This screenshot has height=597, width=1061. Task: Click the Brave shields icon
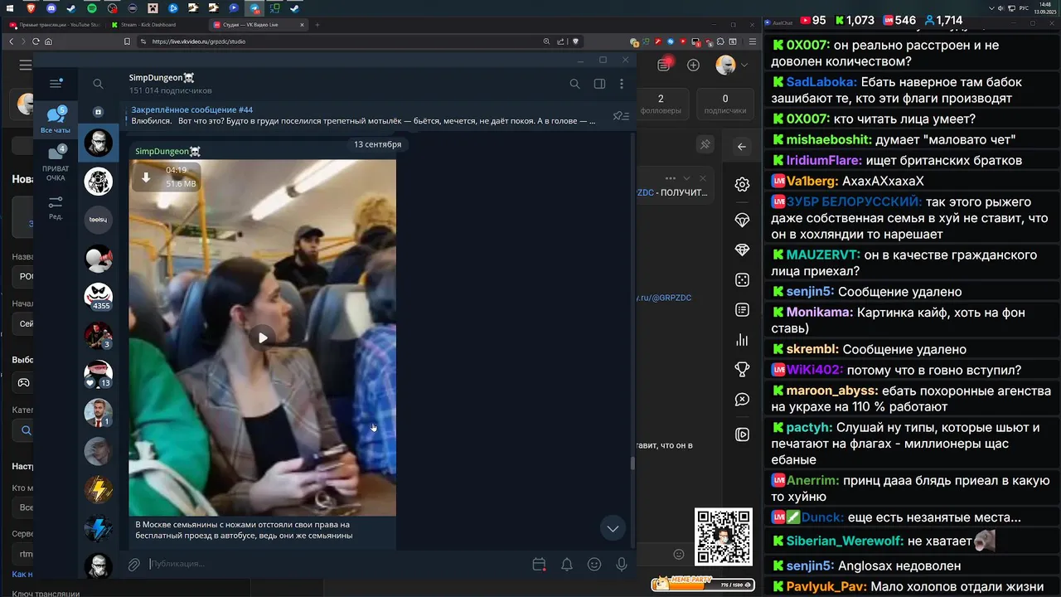(x=576, y=41)
